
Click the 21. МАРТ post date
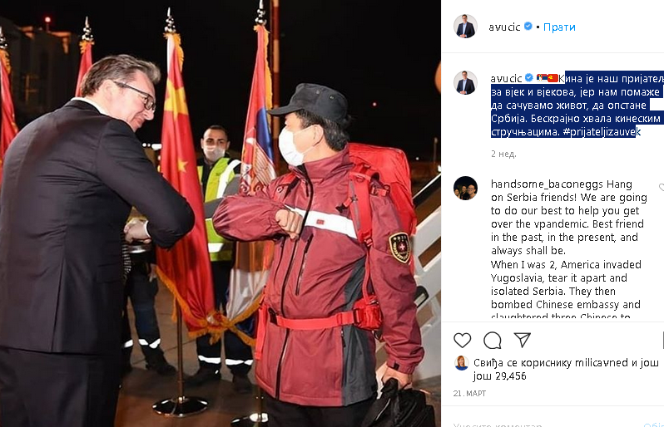click(x=469, y=393)
